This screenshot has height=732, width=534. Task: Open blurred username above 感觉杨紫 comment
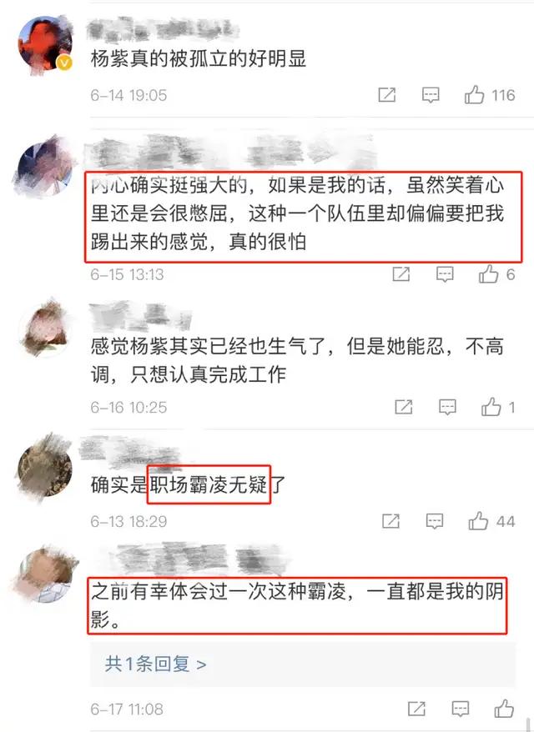point(140,317)
